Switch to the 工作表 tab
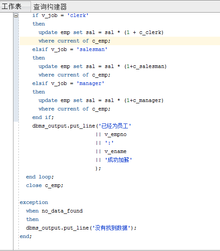The width and height of the screenshot is (220, 251). 12,7
